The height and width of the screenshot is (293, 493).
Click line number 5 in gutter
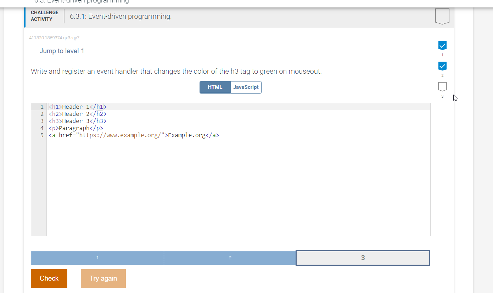click(x=42, y=135)
